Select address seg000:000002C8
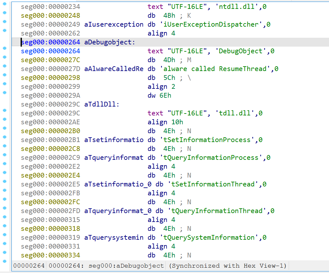Screen dimensions: 329x273 pos(50,149)
